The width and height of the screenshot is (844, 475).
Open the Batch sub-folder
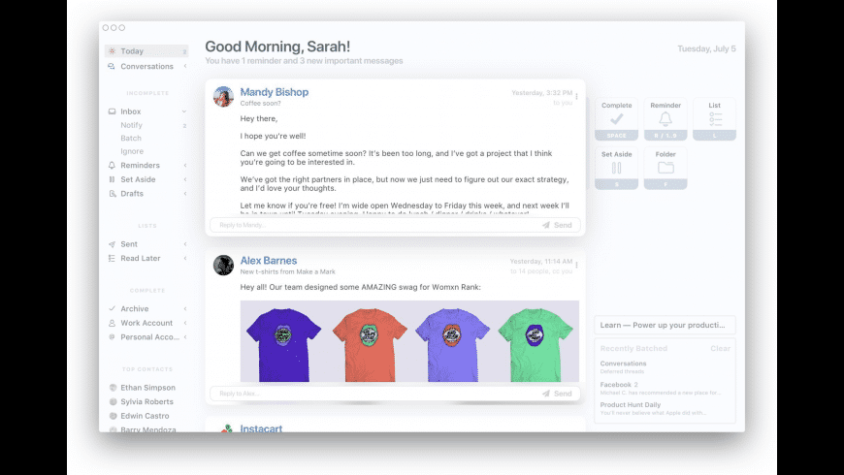pyautogui.click(x=131, y=138)
